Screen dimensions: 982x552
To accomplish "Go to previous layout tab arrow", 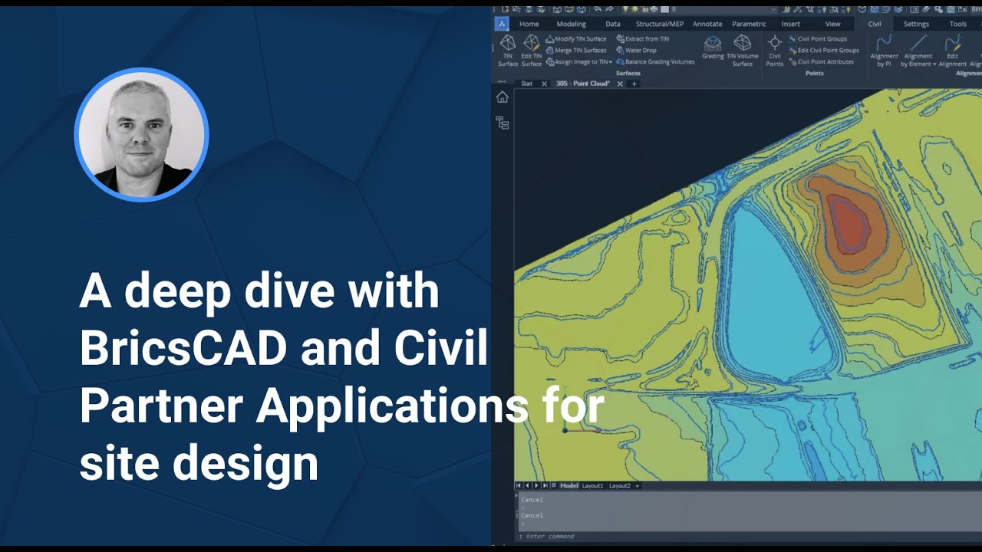I will (x=527, y=485).
